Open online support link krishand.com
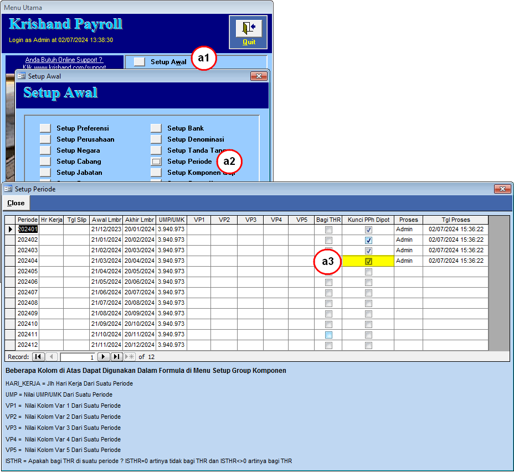 point(64,66)
